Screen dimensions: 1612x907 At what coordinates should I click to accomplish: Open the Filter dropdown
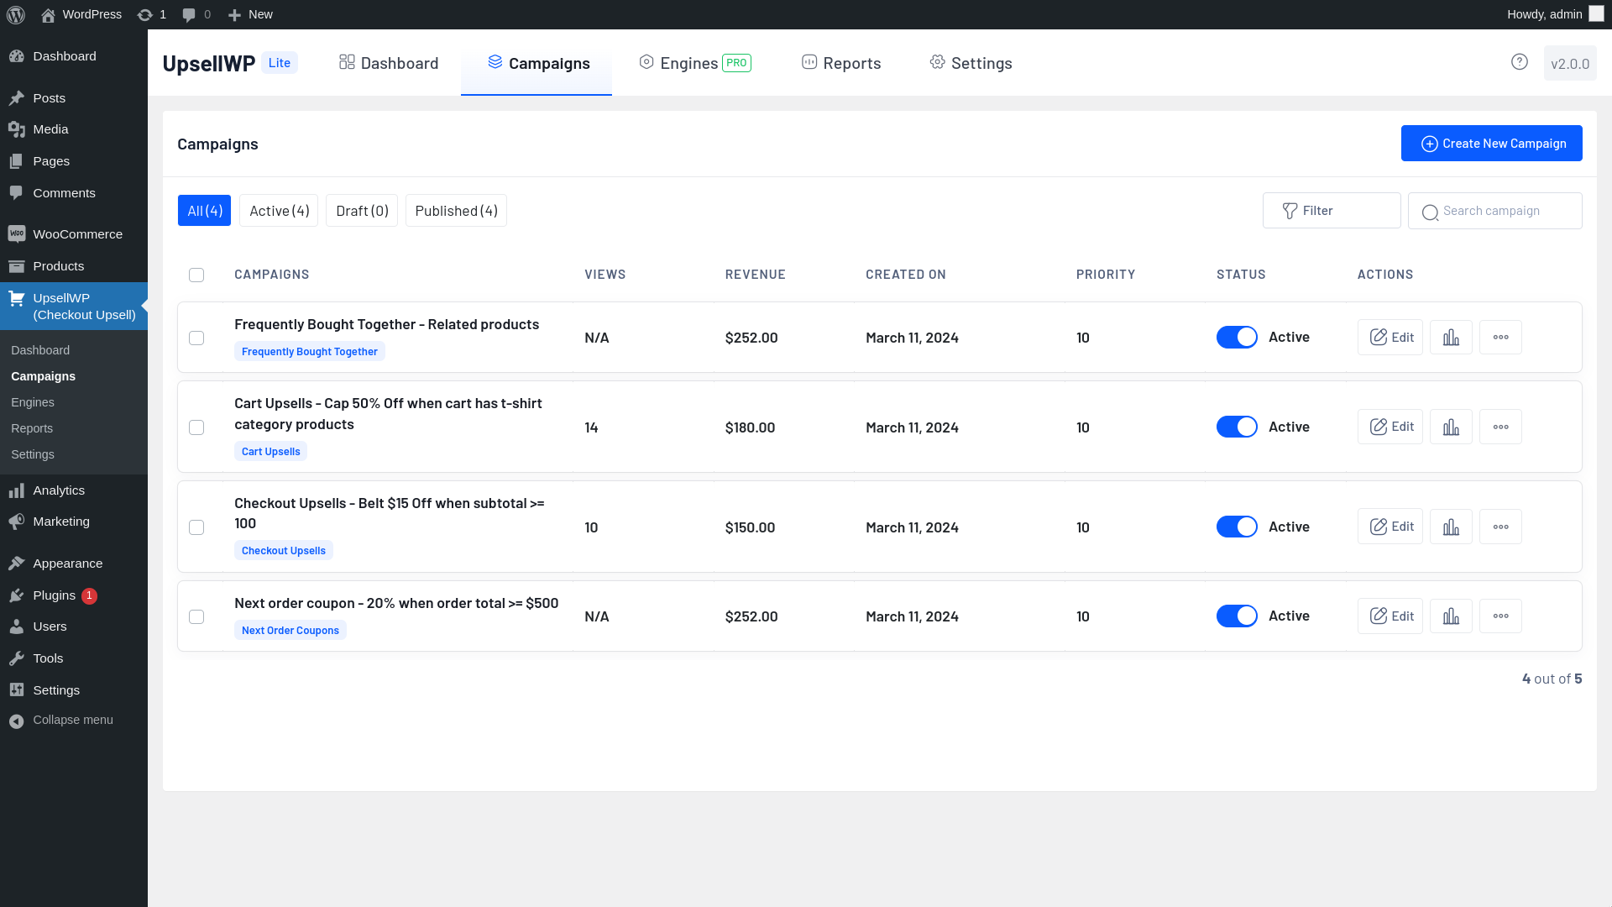1332,211
